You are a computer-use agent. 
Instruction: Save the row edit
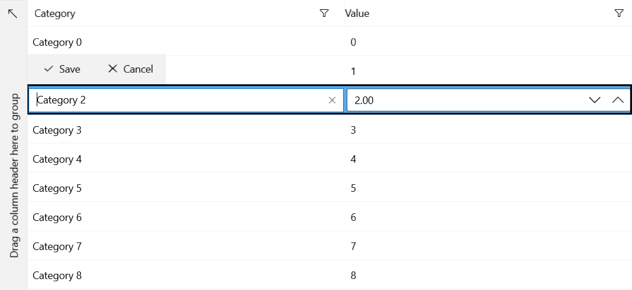click(x=62, y=69)
